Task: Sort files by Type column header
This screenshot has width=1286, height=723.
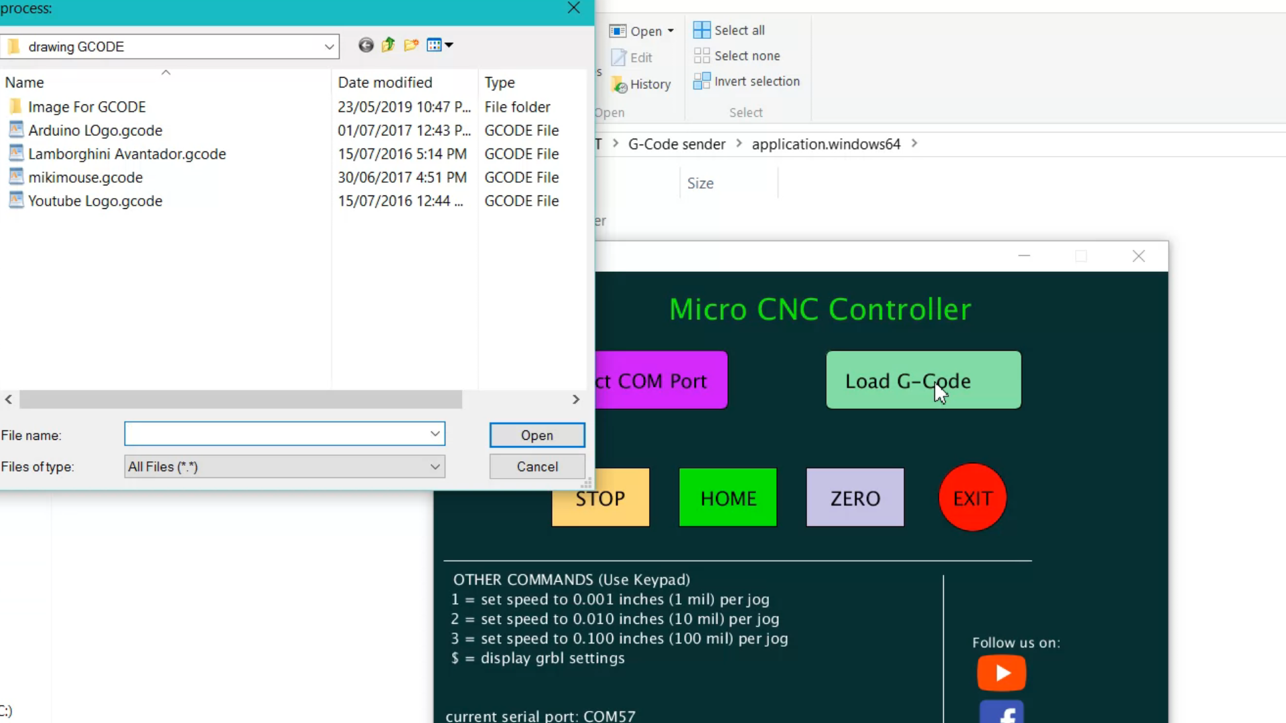Action: coord(500,82)
